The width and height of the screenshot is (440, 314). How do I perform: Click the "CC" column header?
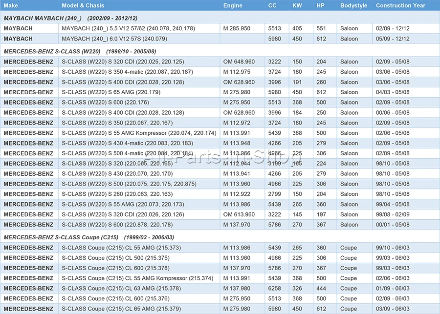pos(272,5)
